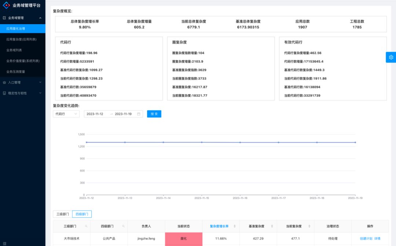Viewport: 396px width, 246px height.
Task: Click the 复杂度增长率 column header text
Action: point(219,226)
